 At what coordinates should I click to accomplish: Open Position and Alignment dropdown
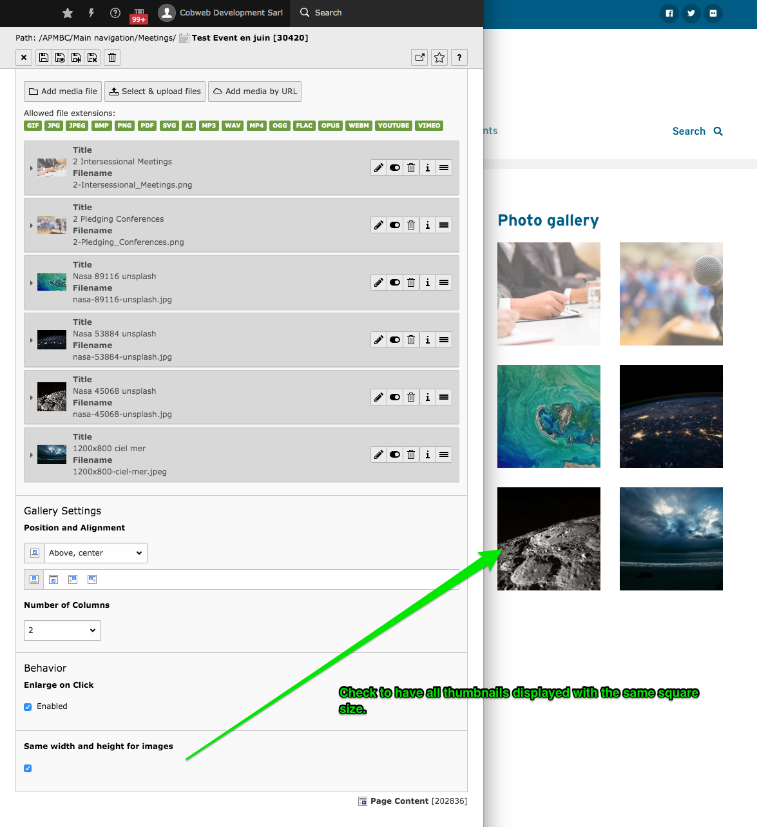[x=96, y=553]
